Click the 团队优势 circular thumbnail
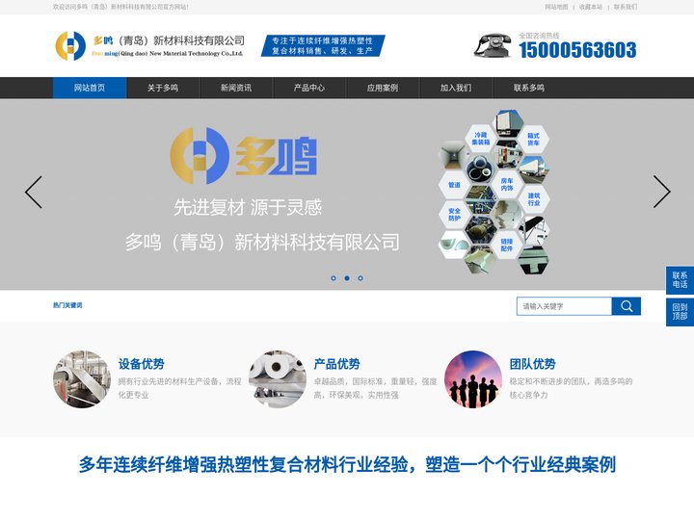The image size is (694, 520). point(473,379)
